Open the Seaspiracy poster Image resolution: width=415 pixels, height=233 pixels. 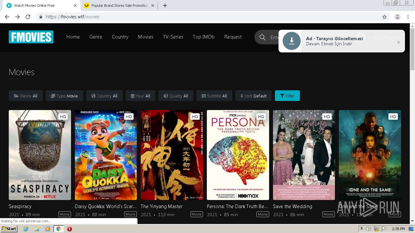[40, 155]
